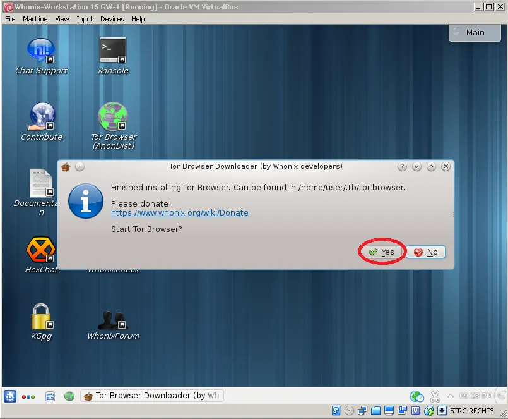508x419 pixels.
Task: Click the clipboard scissors tray icon
Action: click(x=435, y=396)
